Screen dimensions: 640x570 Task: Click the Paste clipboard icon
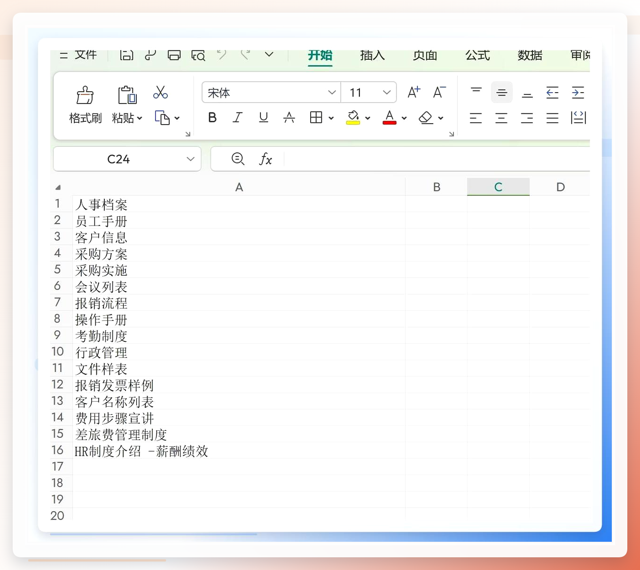[x=127, y=95]
